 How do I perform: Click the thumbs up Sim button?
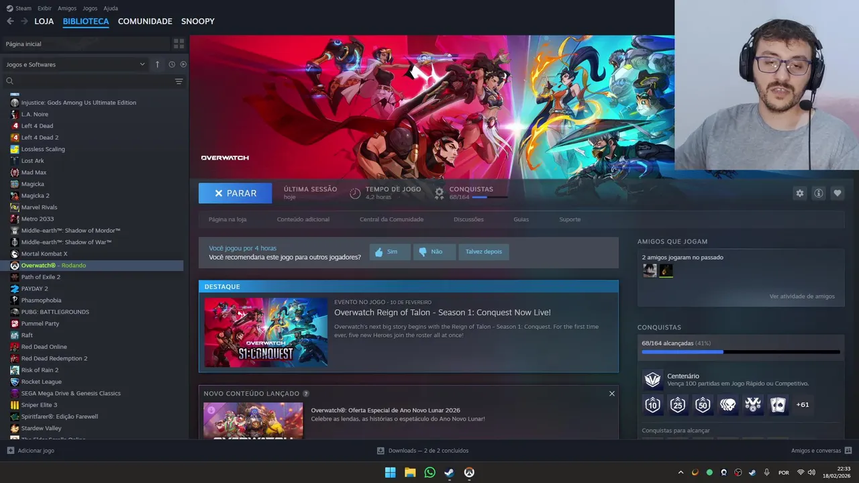point(389,252)
